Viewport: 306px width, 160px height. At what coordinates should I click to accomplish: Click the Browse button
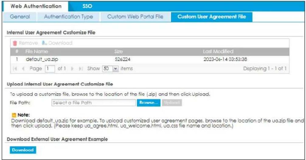tap(148, 103)
